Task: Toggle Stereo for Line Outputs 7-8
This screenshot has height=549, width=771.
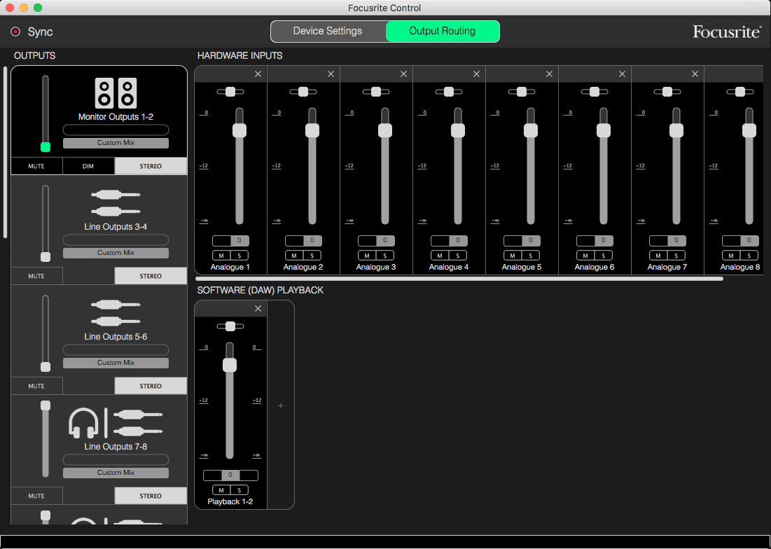Action: pos(151,496)
